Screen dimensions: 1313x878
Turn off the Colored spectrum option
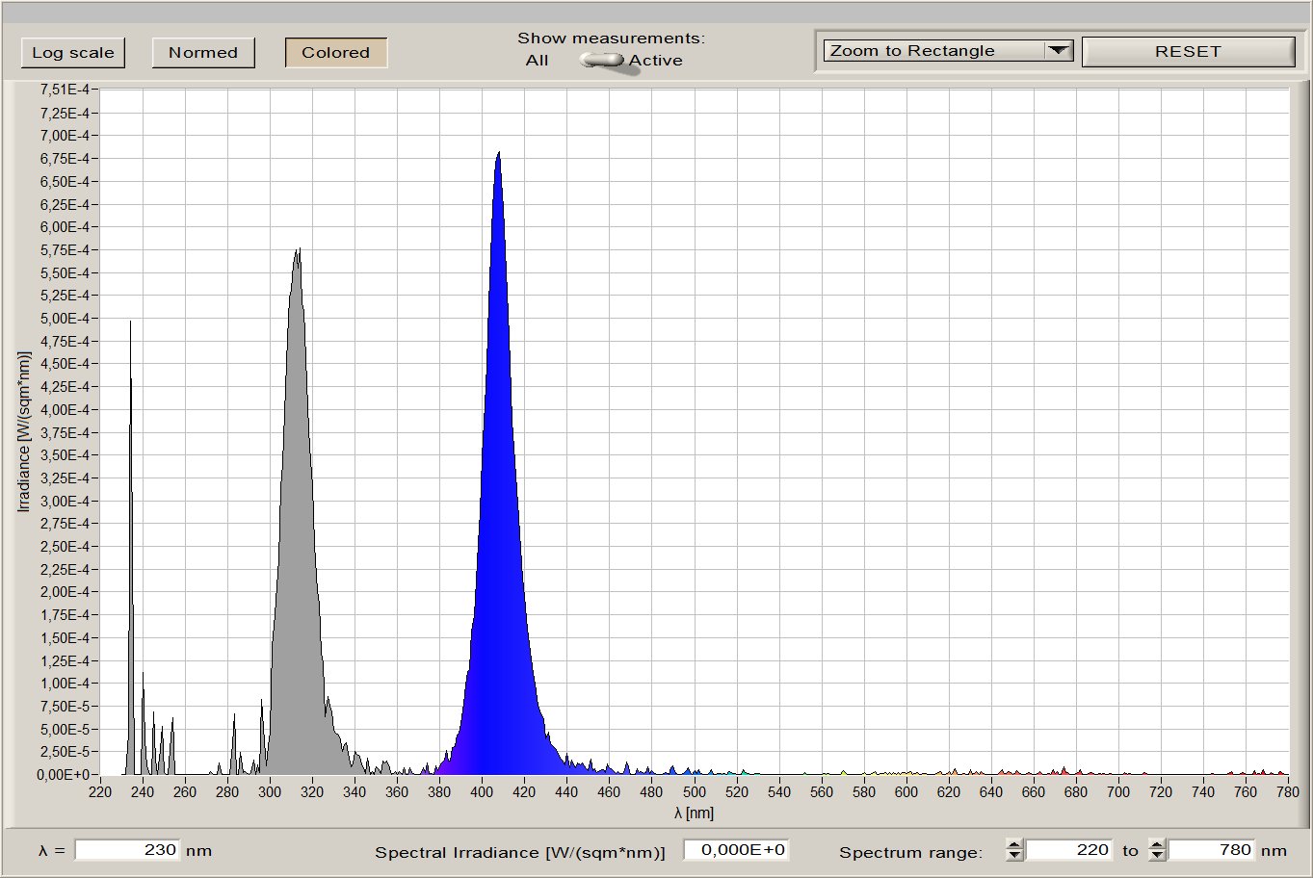(x=336, y=53)
